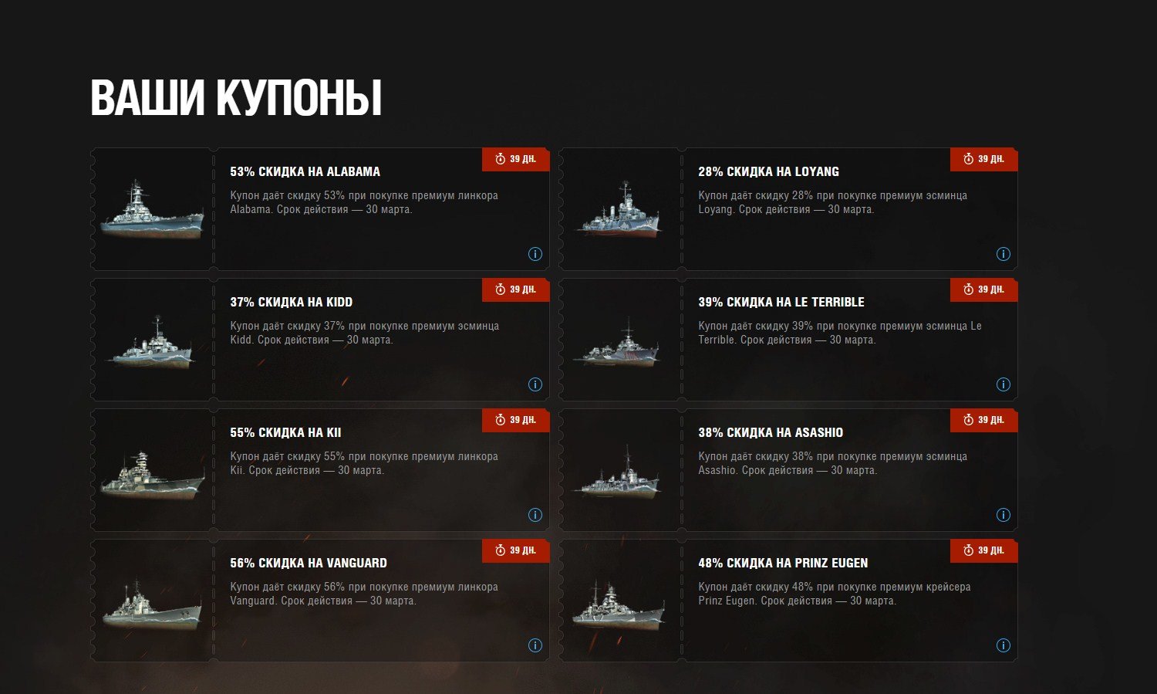Open info icon on Alabama coupon
The width and height of the screenshot is (1157, 694).
point(535,254)
